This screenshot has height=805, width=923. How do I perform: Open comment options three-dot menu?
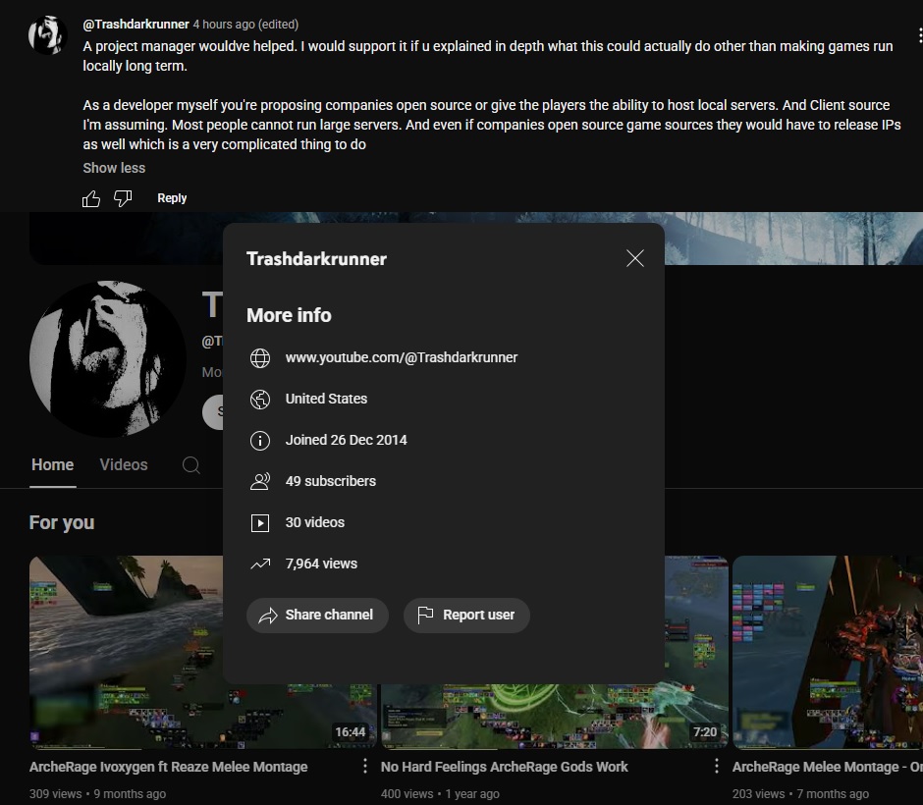pos(919,35)
